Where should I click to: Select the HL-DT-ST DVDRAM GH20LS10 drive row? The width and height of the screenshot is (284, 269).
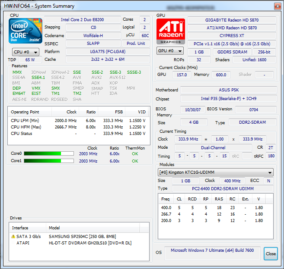[x=79, y=243]
